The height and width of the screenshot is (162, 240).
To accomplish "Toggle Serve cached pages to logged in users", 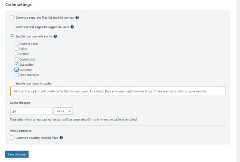I will [x=12, y=27].
